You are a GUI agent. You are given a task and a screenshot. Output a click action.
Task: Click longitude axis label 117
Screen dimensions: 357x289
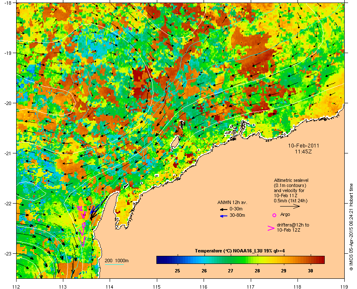pos(251,287)
